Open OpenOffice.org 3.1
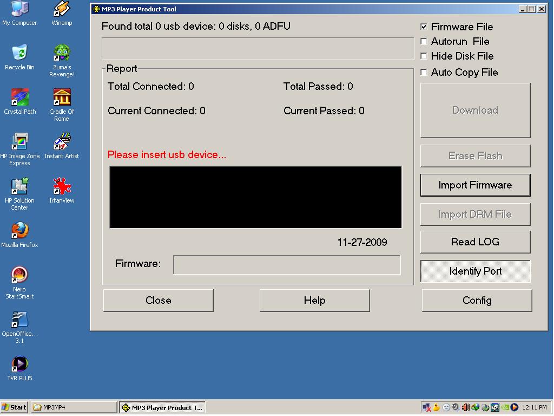 [20, 317]
